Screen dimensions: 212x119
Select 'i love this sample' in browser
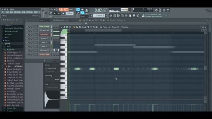(13, 64)
